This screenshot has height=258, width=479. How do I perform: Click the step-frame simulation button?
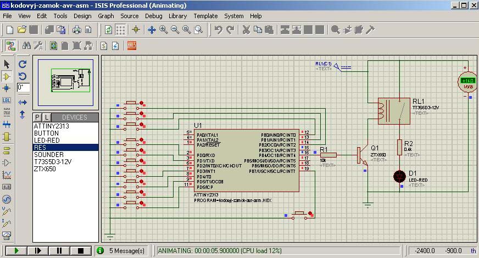point(38,251)
